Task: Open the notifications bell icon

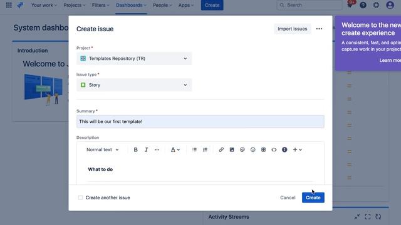Action: pyautogui.click(x=350, y=4)
